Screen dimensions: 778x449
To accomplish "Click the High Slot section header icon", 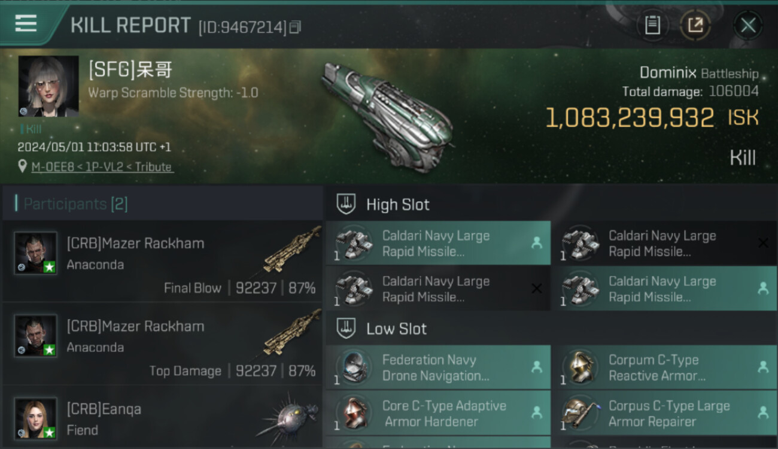I will [x=346, y=205].
